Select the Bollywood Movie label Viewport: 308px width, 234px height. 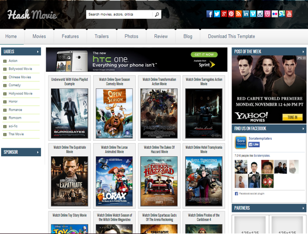click(20, 69)
